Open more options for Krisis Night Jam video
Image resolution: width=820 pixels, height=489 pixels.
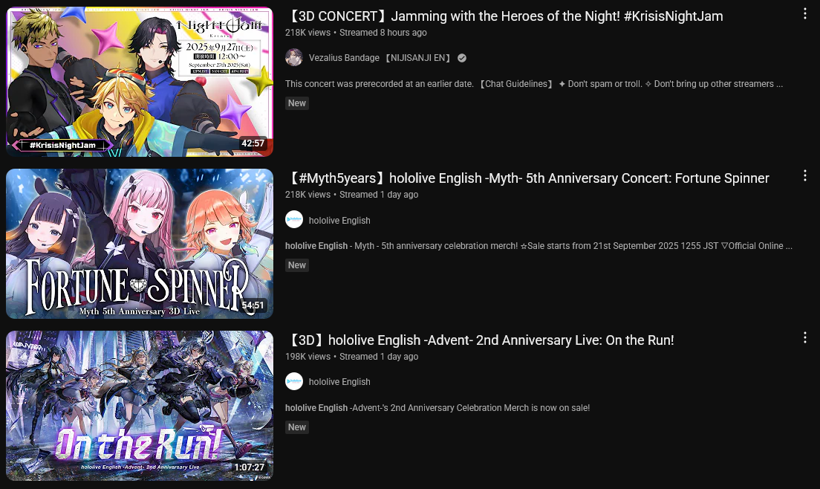click(805, 14)
